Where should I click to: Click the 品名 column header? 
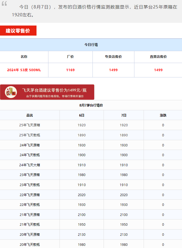(30, 115)
